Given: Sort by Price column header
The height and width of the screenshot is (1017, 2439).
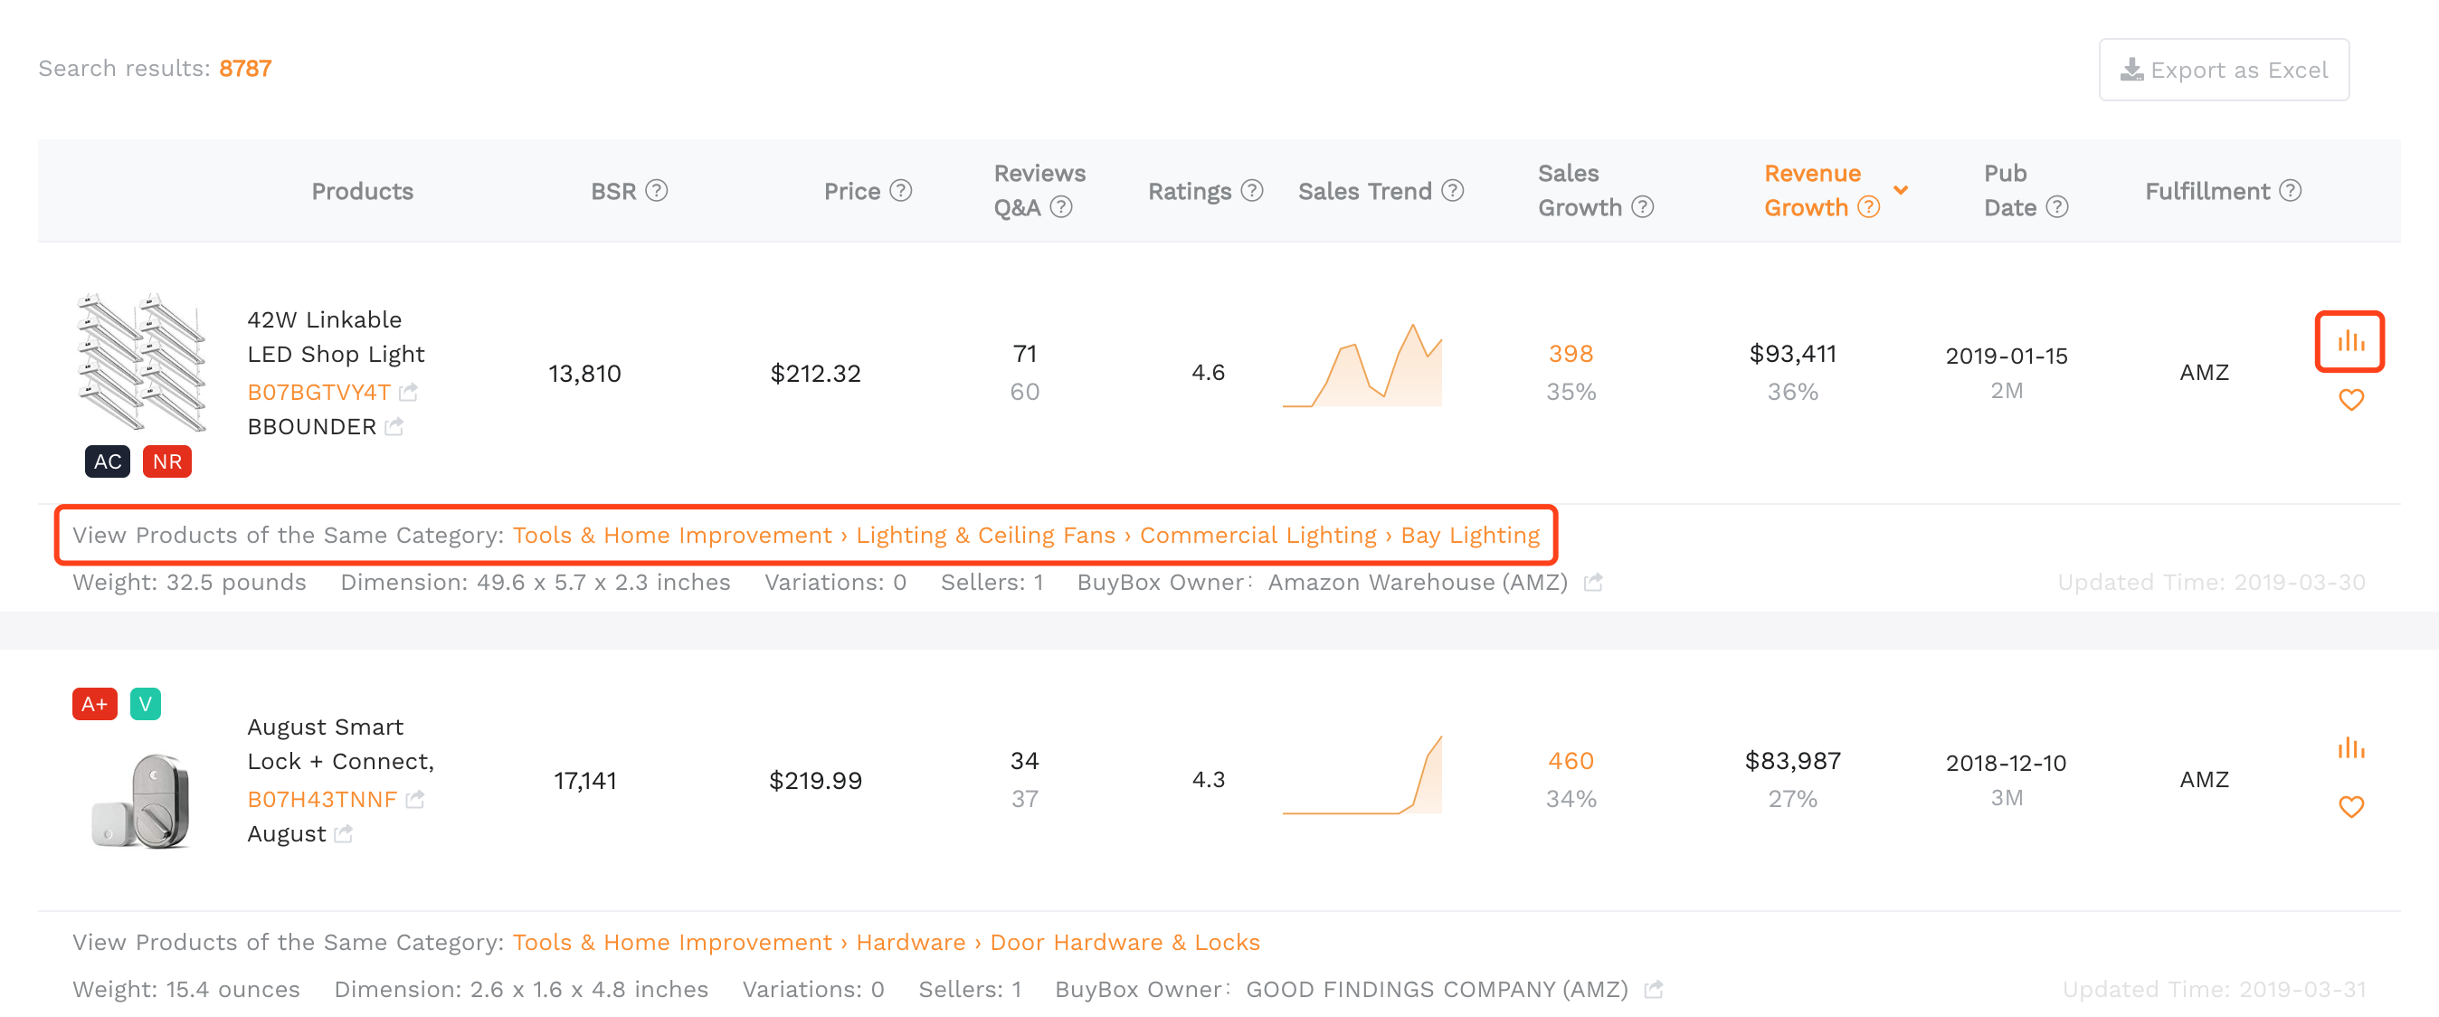Looking at the screenshot, I should 852,191.
